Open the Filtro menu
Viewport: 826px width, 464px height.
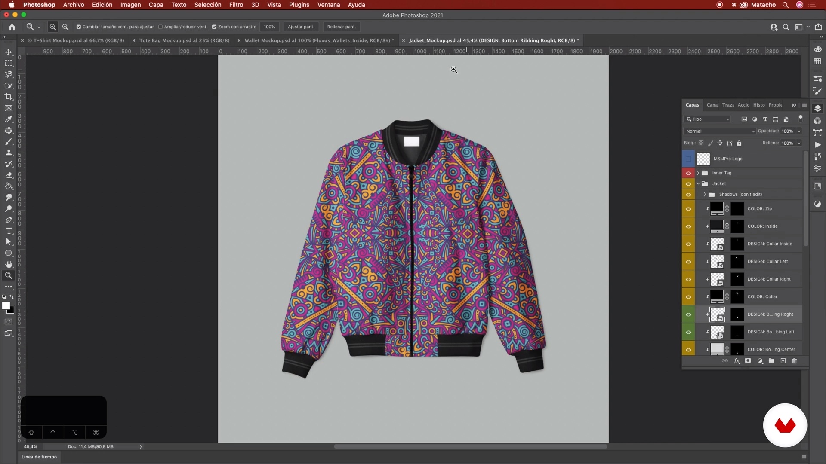[x=236, y=5]
